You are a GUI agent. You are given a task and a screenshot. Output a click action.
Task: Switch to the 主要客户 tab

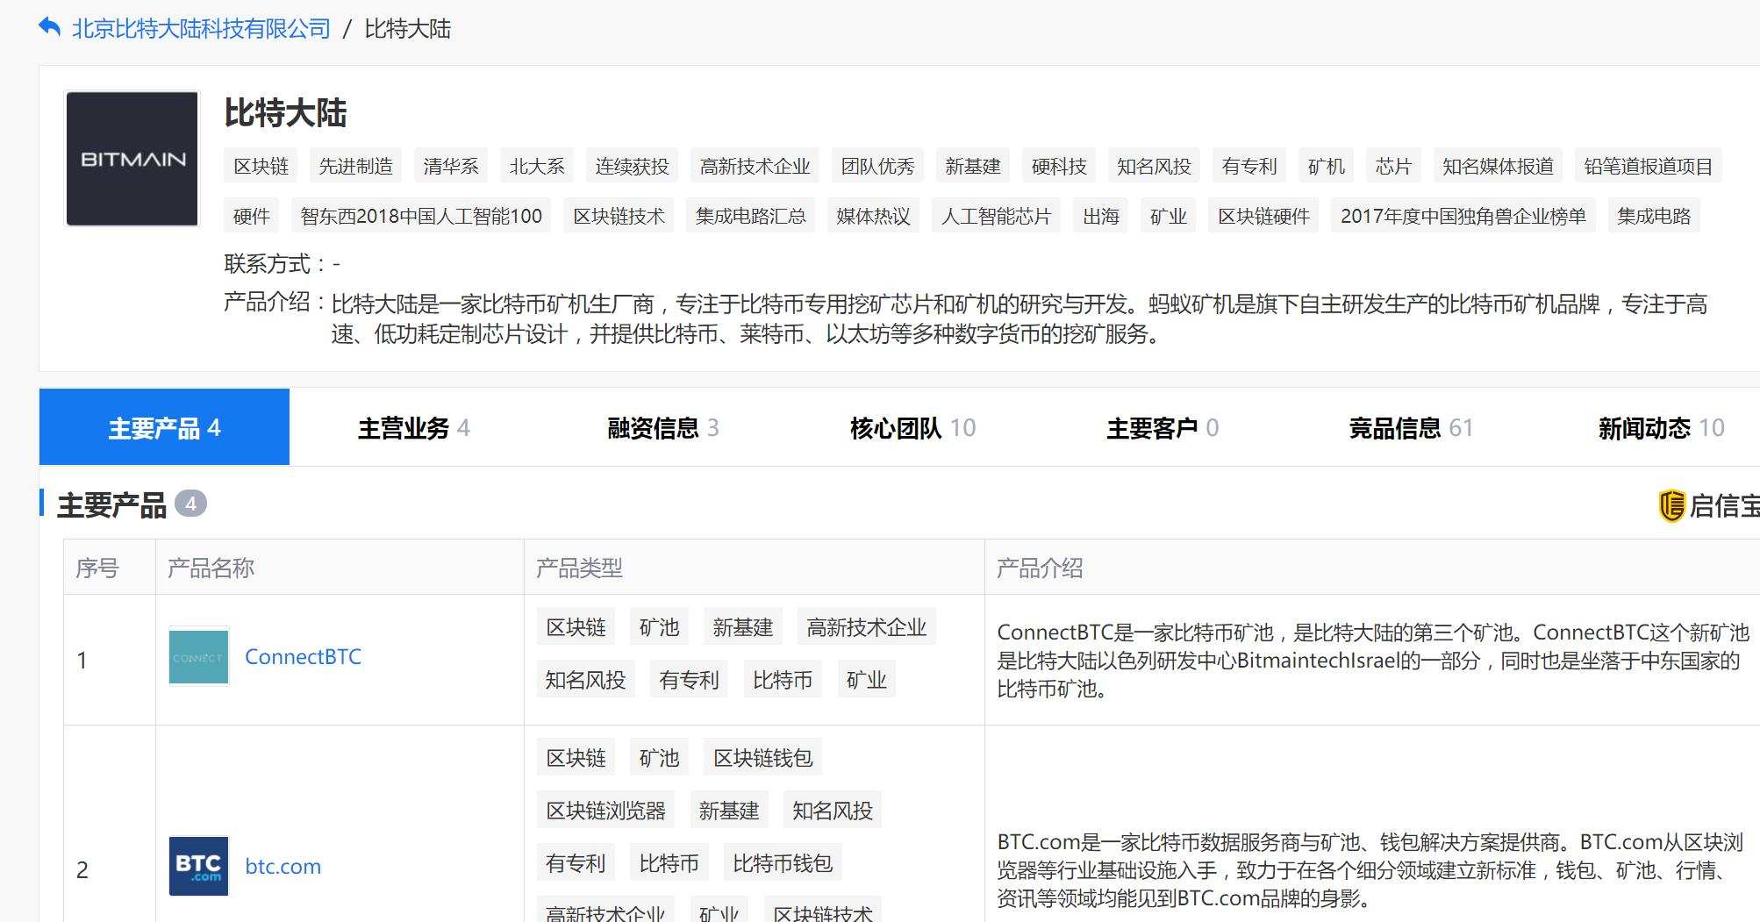pos(1163,427)
